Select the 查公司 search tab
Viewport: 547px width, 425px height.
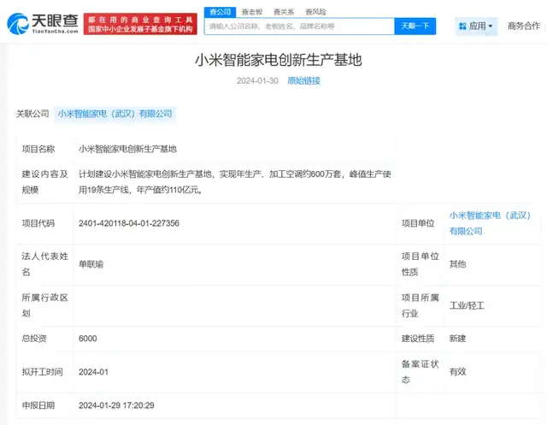click(x=221, y=12)
